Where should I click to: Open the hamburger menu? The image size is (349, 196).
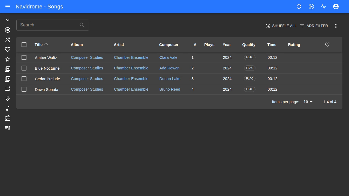[8, 7]
